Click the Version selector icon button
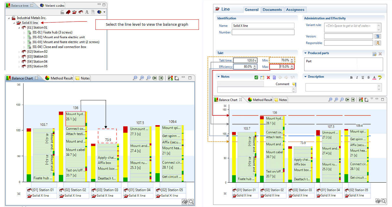392x207 pixels. pyautogui.click(x=378, y=36)
